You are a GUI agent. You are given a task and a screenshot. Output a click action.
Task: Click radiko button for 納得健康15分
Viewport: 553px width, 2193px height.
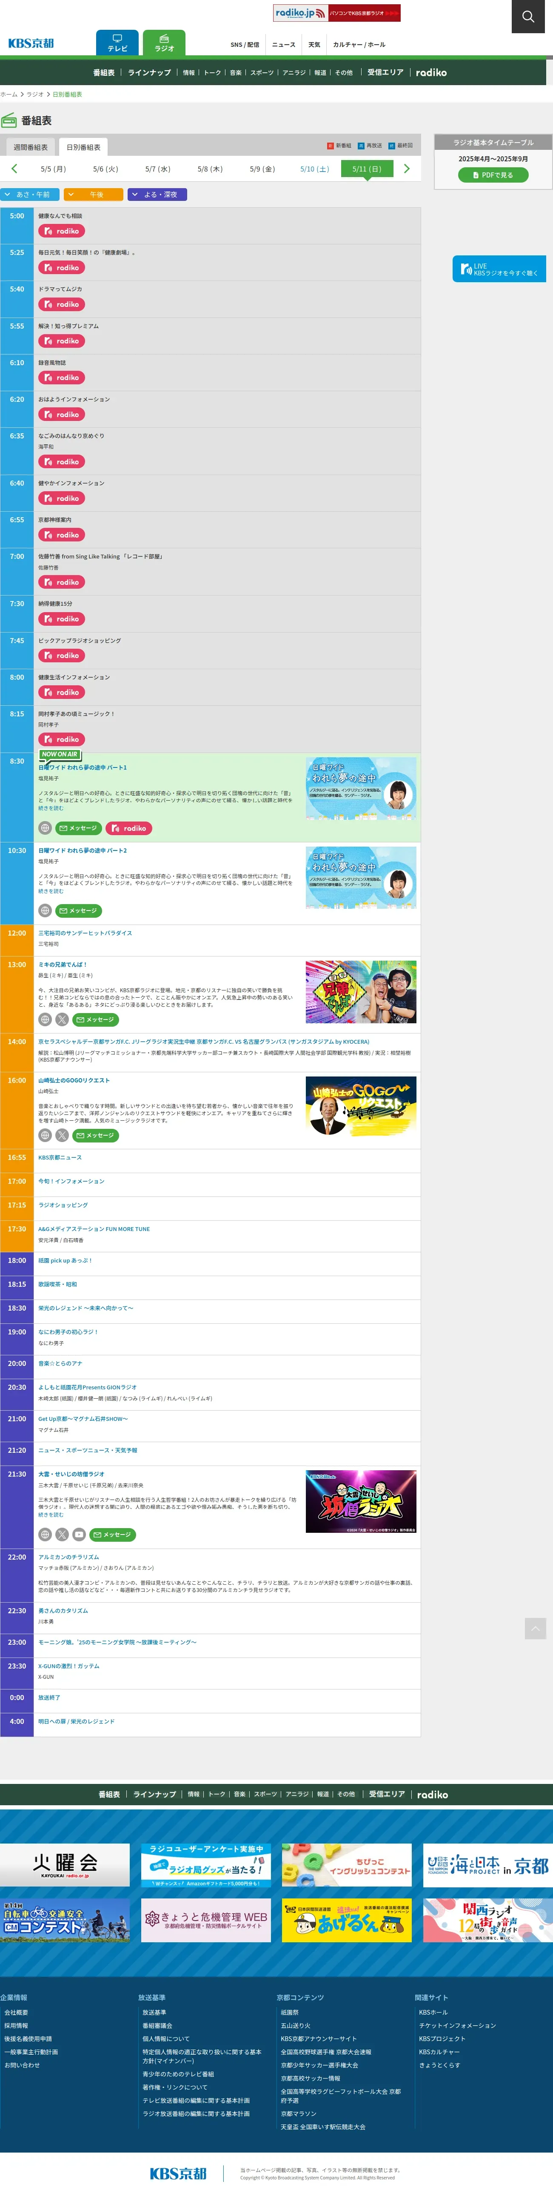coord(60,619)
